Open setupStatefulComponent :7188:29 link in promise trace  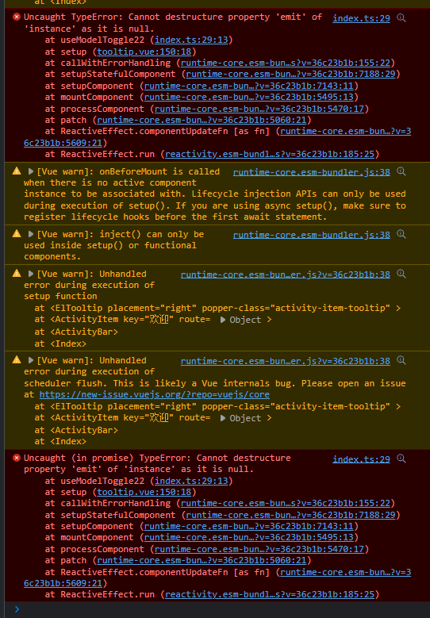tap(290, 515)
